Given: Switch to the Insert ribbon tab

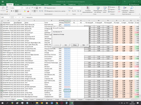Looking at the screenshot, I should pyautogui.click(x=17, y=4).
